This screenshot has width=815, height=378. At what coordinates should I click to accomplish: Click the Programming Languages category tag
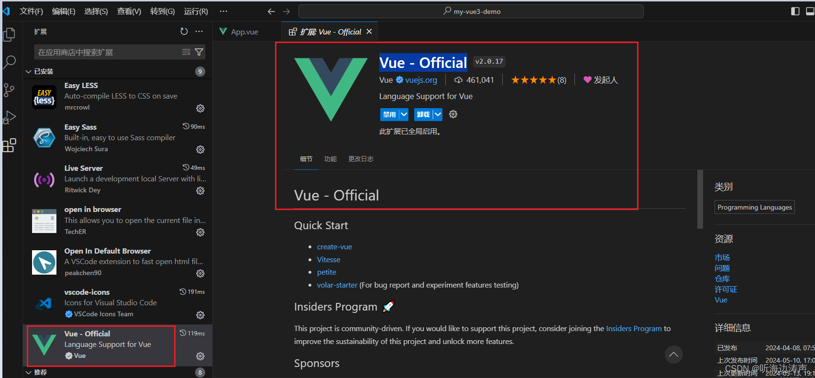(x=755, y=207)
